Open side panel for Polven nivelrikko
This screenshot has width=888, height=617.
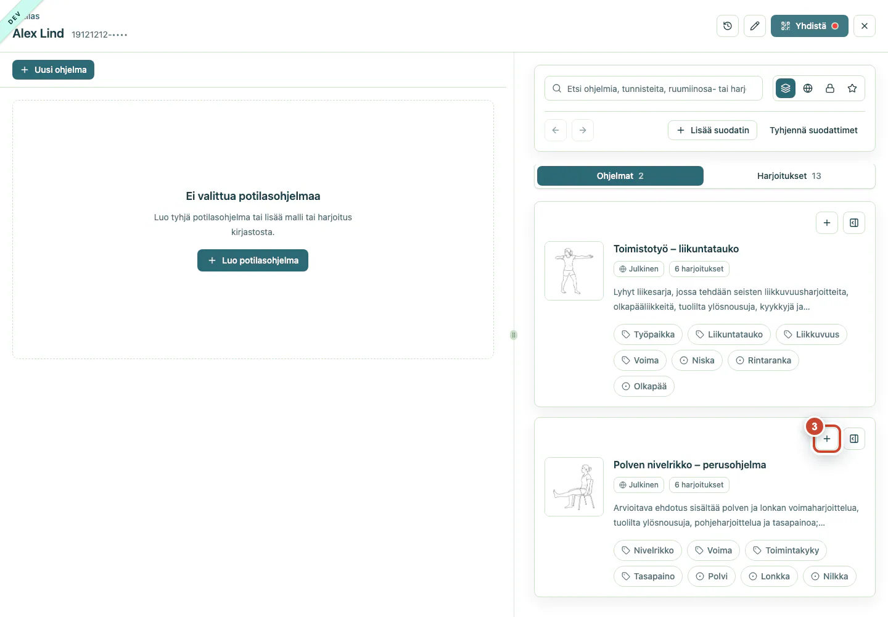coord(854,439)
